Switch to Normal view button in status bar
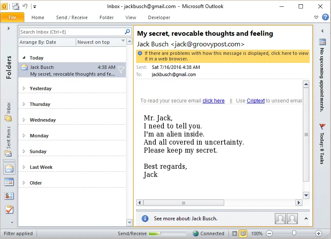331x239 pixels. (234, 233)
